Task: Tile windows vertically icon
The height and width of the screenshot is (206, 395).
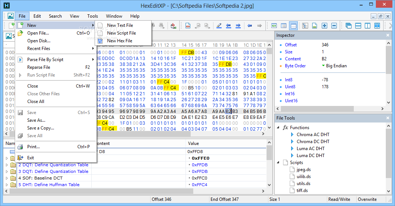Action: coord(367,26)
